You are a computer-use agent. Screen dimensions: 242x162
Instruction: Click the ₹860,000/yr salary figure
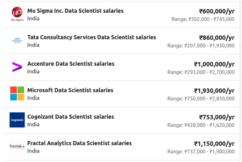point(216,38)
